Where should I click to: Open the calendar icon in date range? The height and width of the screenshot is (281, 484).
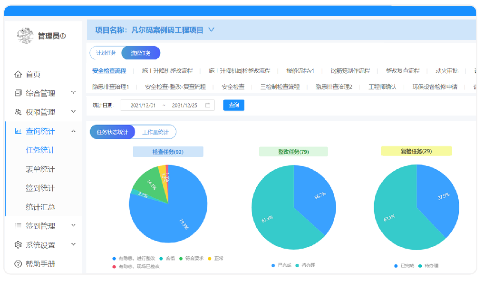pyautogui.click(x=207, y=106)
